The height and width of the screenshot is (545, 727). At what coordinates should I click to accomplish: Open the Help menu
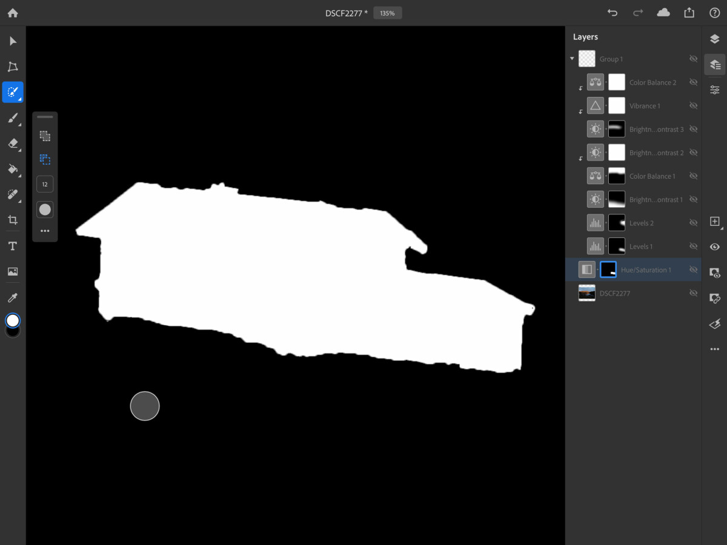(x=714, y=13)
